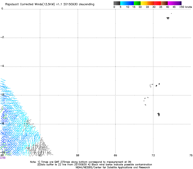Click the longitude label '69'
The width and height of the screenshot is (193, 169).
(115, 155)
